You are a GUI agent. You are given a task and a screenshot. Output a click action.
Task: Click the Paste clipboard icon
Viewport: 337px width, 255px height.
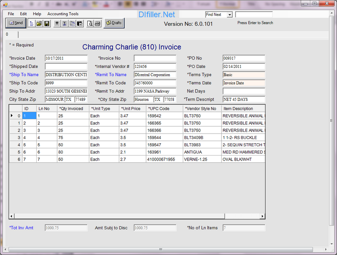[x=80, y=24]
